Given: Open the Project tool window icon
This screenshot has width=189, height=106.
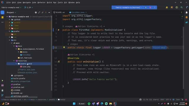Looking at the screenshot, I should (2, 12).
